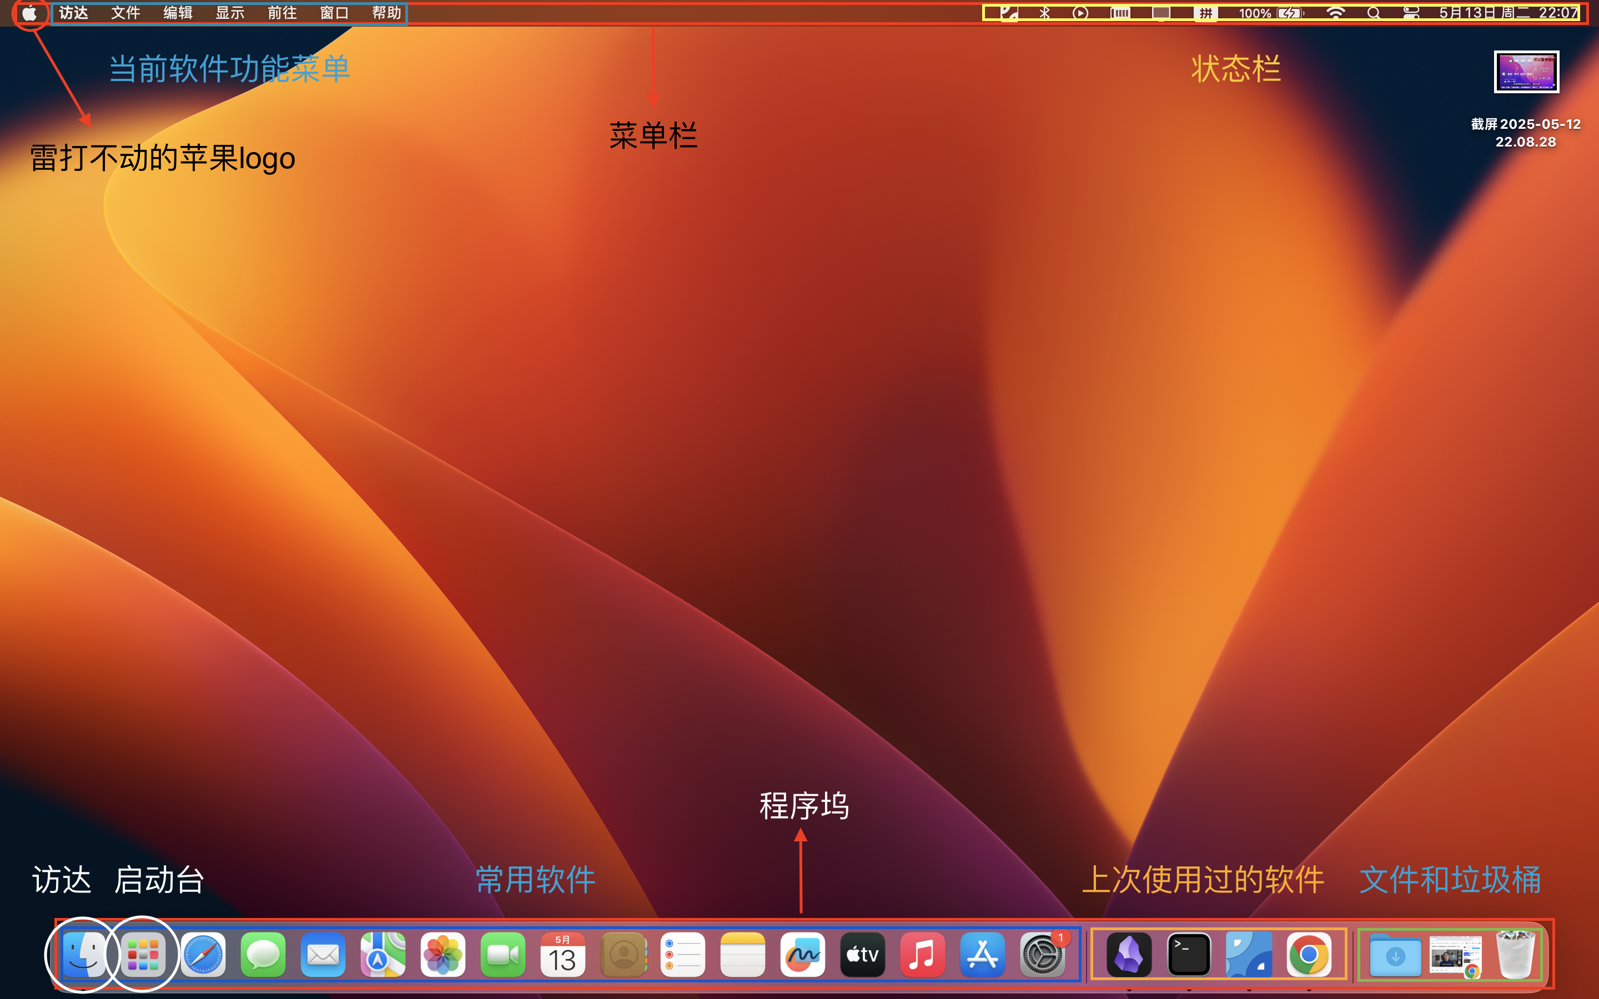
Task: Open Contacts from the Dock
Action: coord(623,955)
